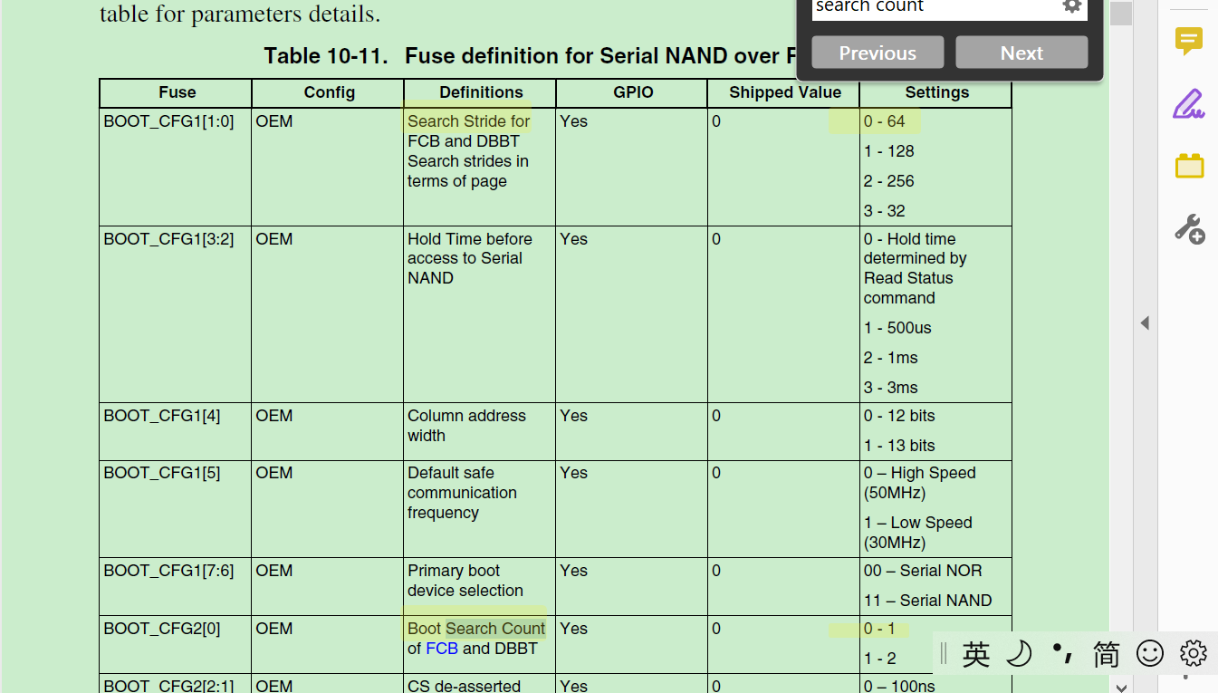Viewport: 1218px width, 693px height.
Task: Open the FCB hyperlink in the table
Action: coord(443,649)
